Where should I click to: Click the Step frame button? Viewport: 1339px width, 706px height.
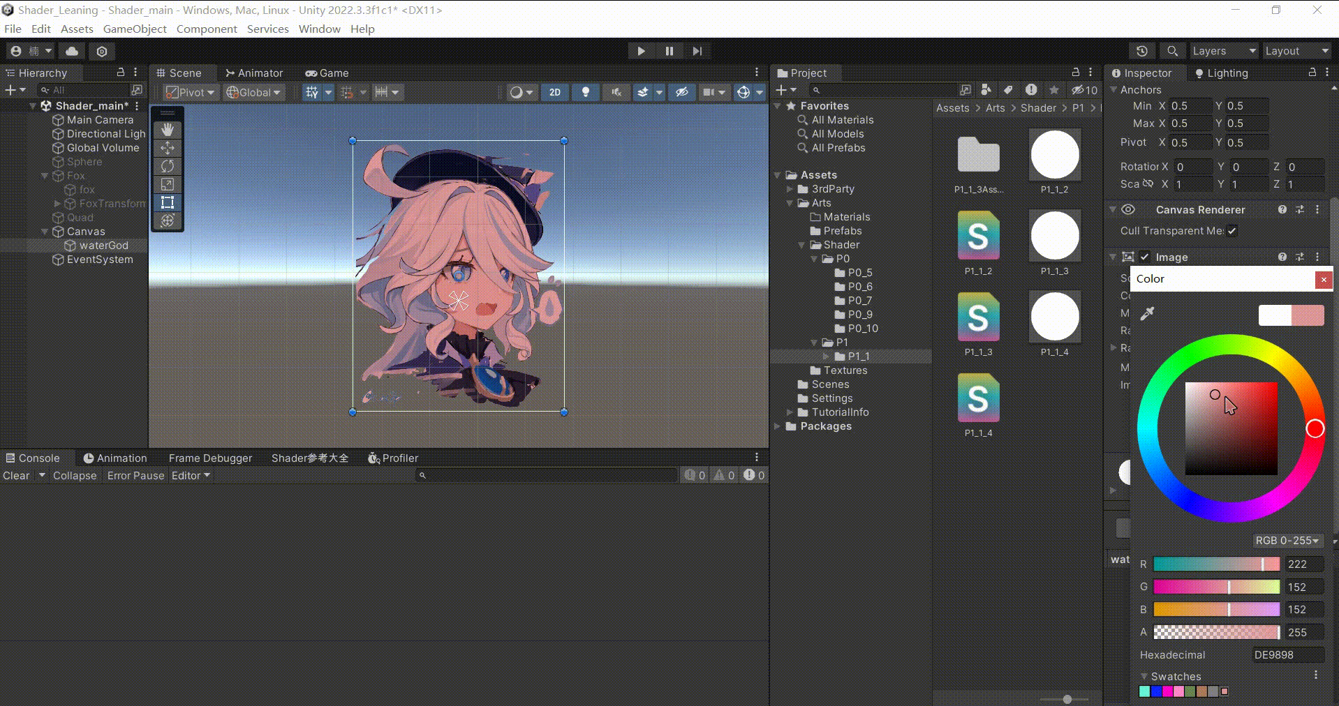pyautogui.click(x=697, y=51)
